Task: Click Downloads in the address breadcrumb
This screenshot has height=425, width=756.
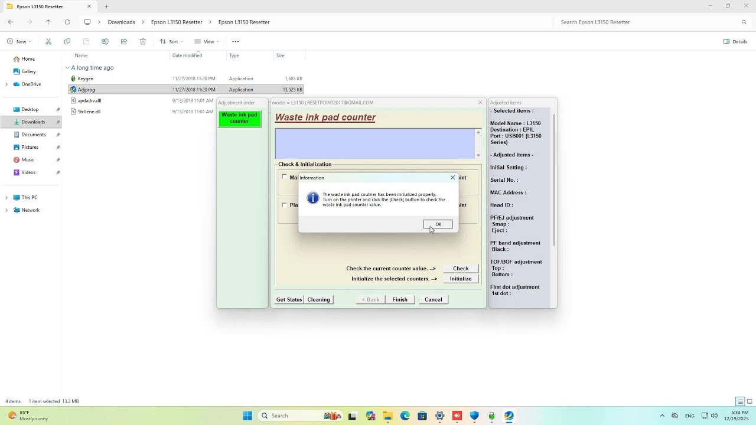Action: point(121,22)
